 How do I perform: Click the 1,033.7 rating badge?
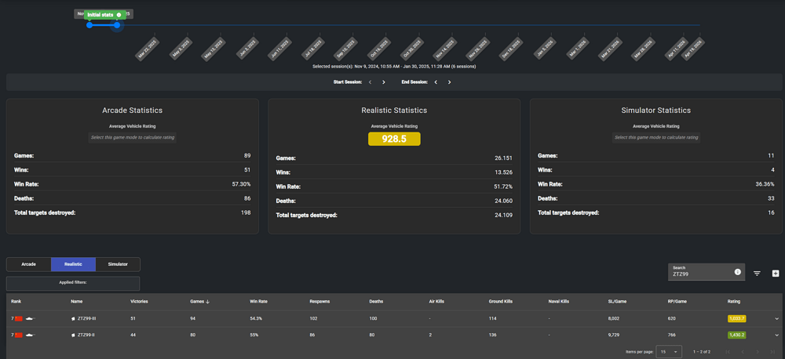[x=737, y=318]
